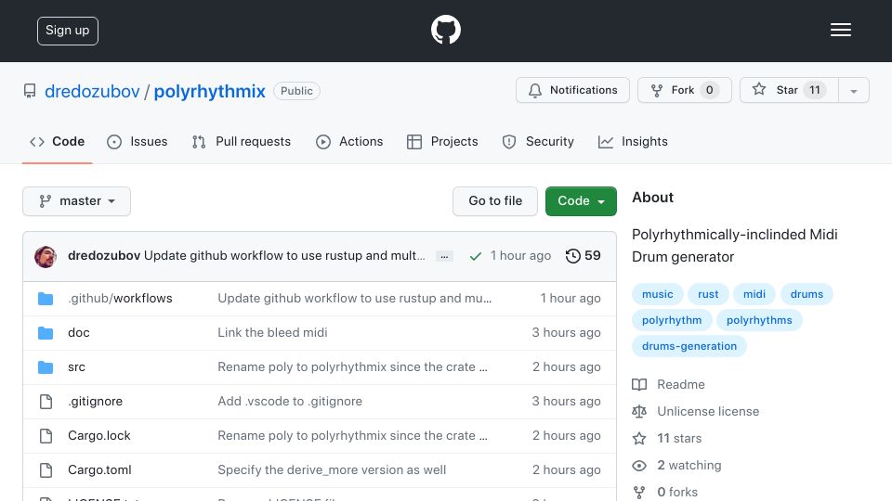Click file icon beside .gitignore
The image size is (892, 501).
tap(46, 402)
